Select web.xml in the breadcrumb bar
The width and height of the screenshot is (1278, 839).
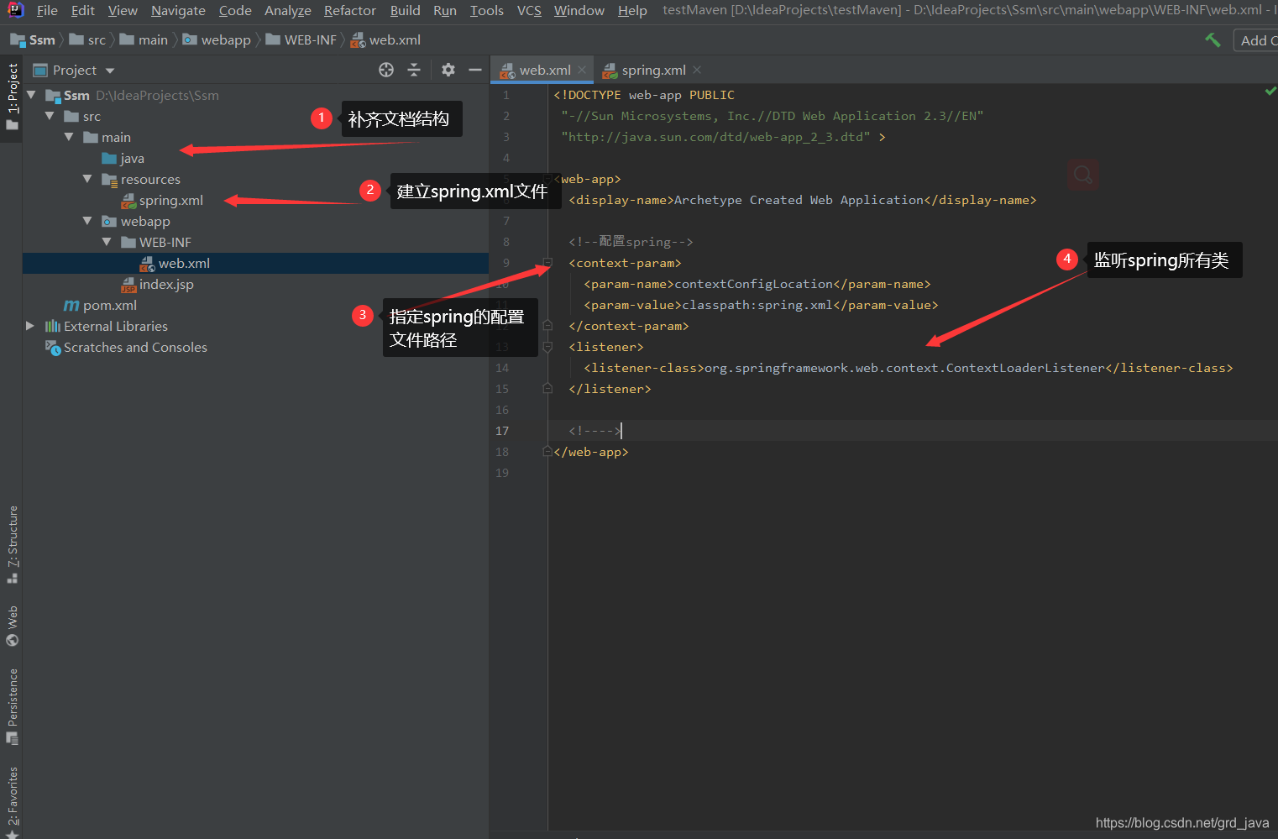click(x=385, y=39)
